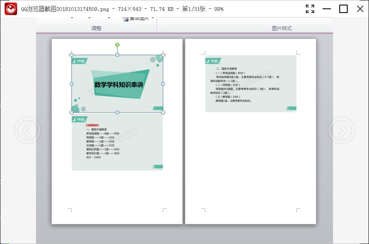The height and width of the screenshot is (244, 369).
Task: Maximize the image viewer window
Action: point(343,9)
